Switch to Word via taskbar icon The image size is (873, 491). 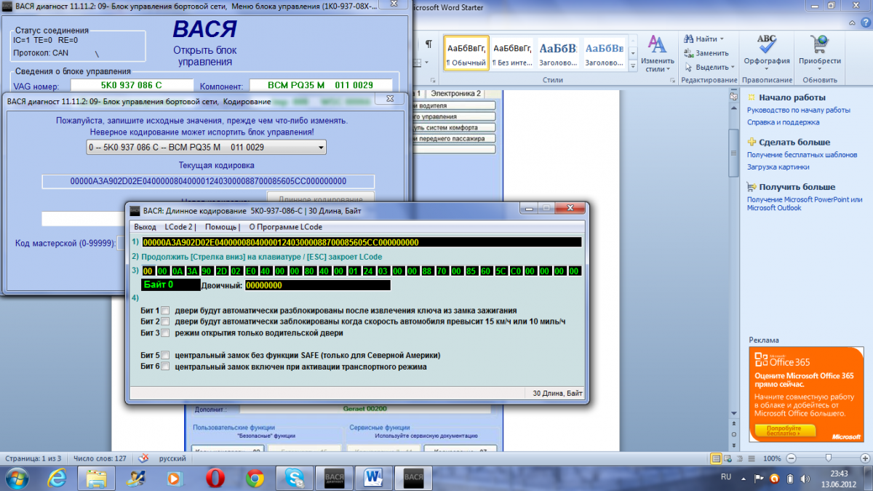pyautogui.click(x=374, y=478)
